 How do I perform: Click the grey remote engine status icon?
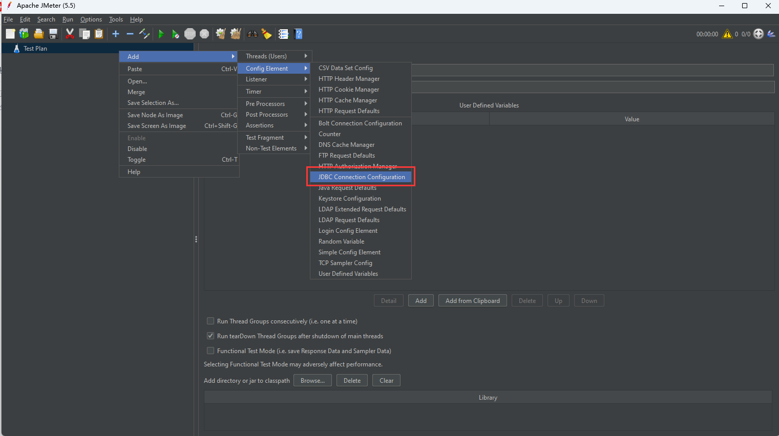point(759,34)
